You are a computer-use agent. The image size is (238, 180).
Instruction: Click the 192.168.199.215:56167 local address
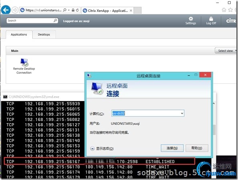52,162
